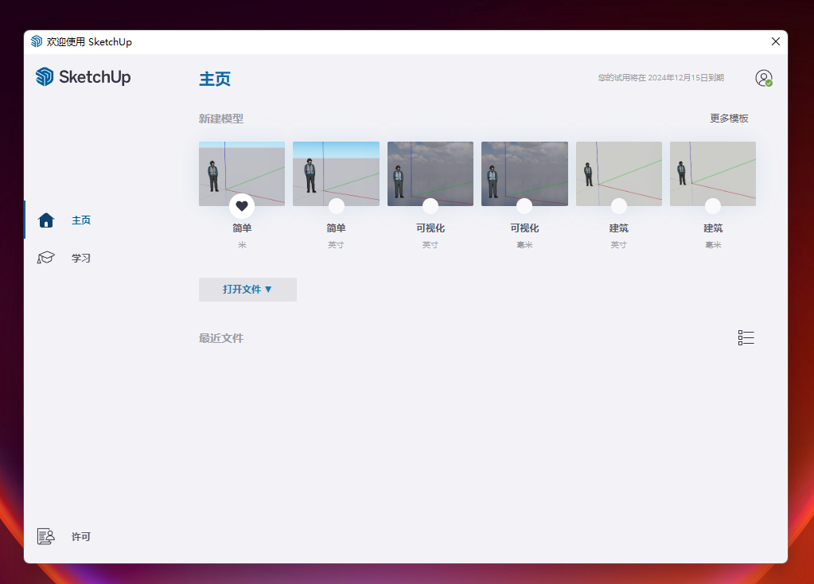Click the Learn graduation cap icon

tap(46, 258)
